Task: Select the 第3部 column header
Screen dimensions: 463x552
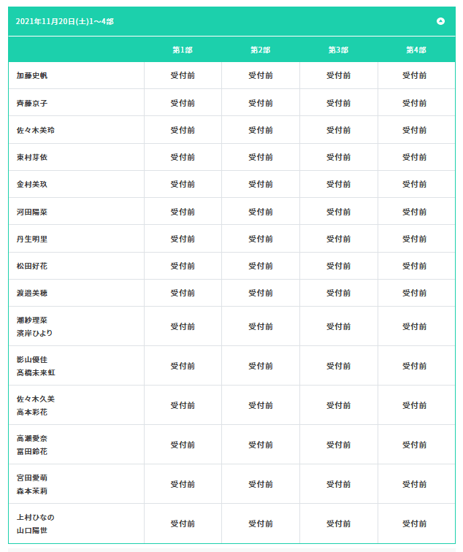Action: click(338, 50)
